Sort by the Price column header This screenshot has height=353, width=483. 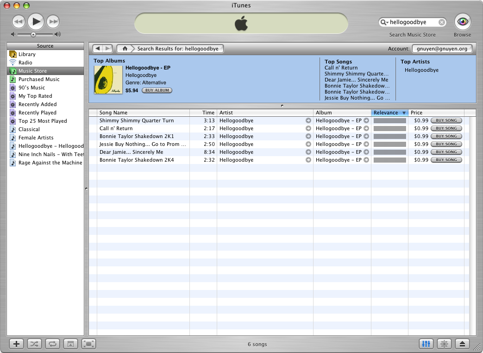[436, 113]
